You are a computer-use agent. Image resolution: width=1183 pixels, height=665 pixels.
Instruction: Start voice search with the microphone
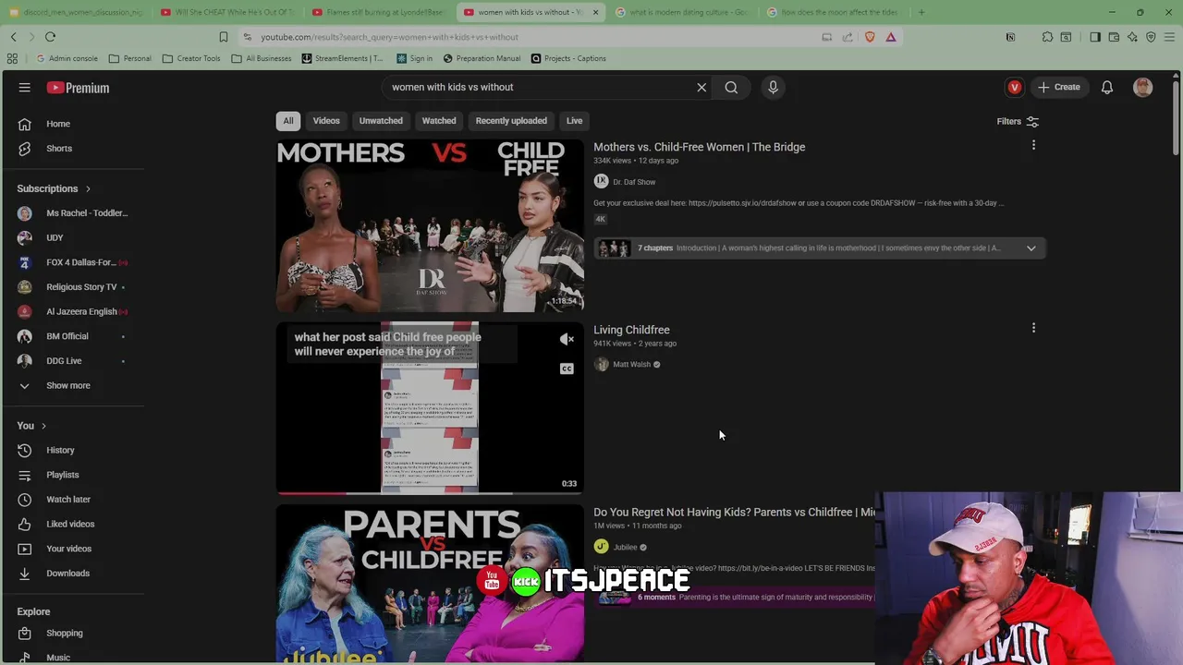774,88
